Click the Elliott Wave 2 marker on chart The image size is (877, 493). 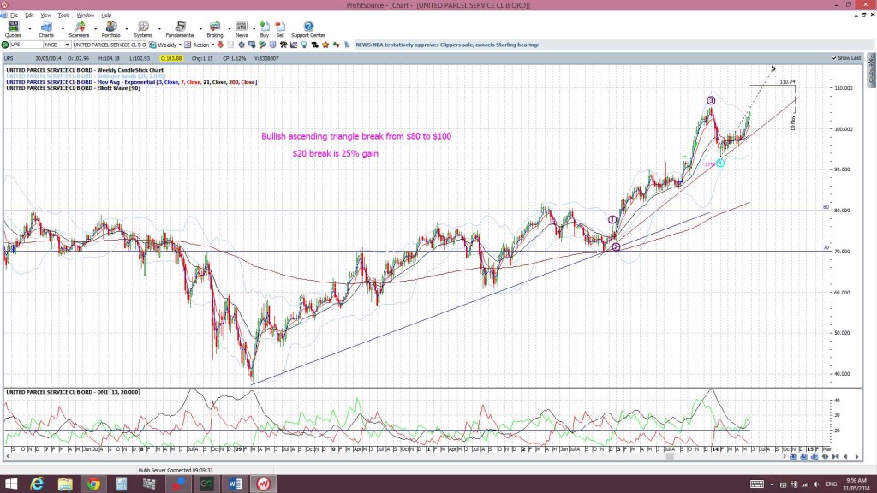[616, 247]
